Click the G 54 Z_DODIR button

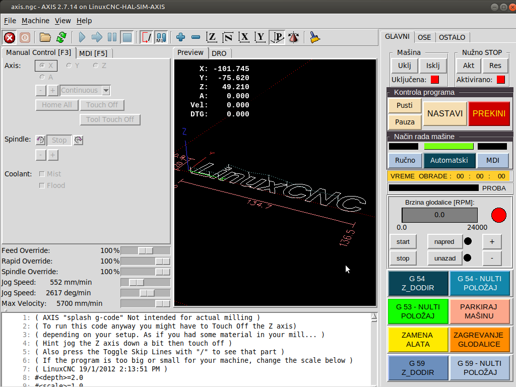418,283
